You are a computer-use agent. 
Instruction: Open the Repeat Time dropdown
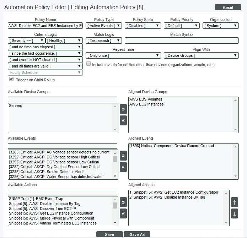123,55
